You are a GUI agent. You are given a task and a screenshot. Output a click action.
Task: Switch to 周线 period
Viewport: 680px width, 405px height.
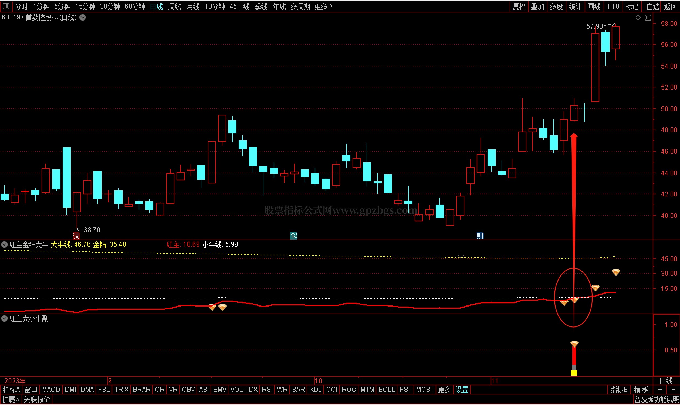click(x=175, y=6)
